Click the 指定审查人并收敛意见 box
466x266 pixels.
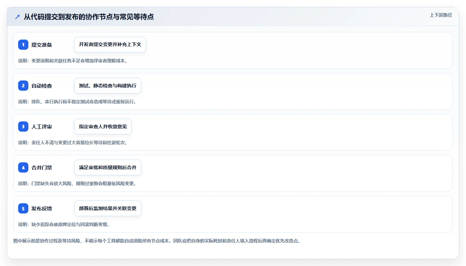click(x=103, y=127)
